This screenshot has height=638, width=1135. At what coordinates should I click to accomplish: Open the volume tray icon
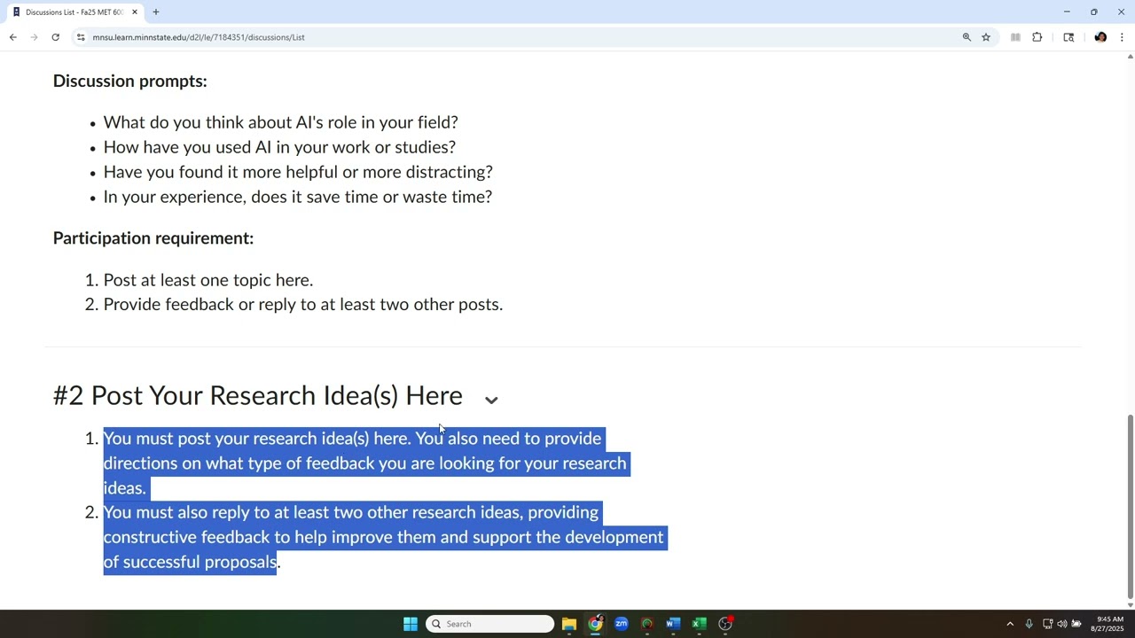point(1061,624)
